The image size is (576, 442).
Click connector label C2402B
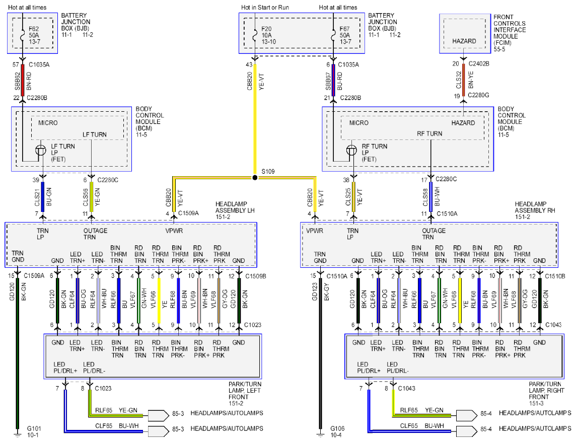click(x=479, y=63)
